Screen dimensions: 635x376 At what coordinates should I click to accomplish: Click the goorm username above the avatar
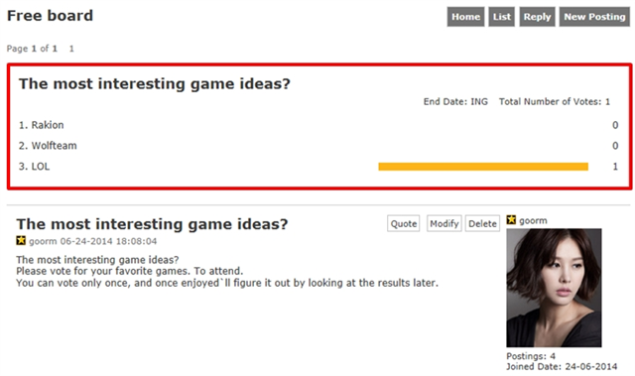(533, 220)
